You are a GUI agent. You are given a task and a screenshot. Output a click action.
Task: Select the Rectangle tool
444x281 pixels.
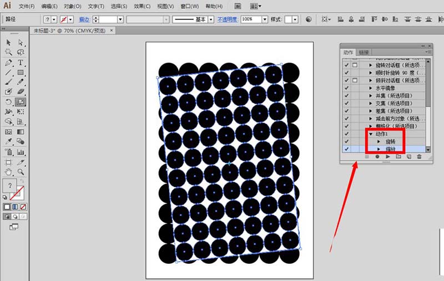tap(21, 73)
